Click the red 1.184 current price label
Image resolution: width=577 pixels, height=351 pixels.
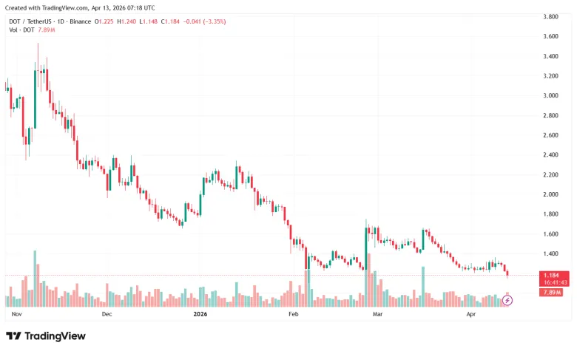click(x=551, y=276)
